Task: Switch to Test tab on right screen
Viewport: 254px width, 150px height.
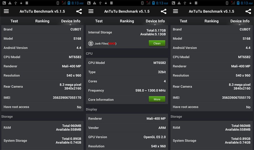Action: [x=183, y=21]
